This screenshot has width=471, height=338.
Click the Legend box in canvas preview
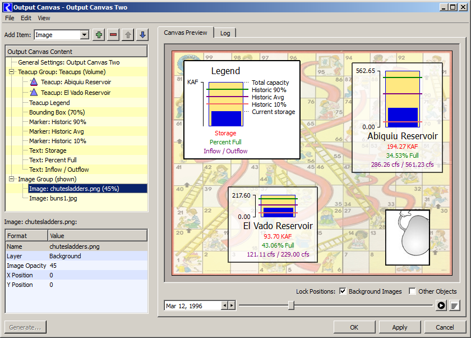click(242, 109)
